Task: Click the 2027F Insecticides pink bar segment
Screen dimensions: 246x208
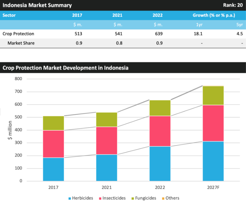Action: pos(213,123)
